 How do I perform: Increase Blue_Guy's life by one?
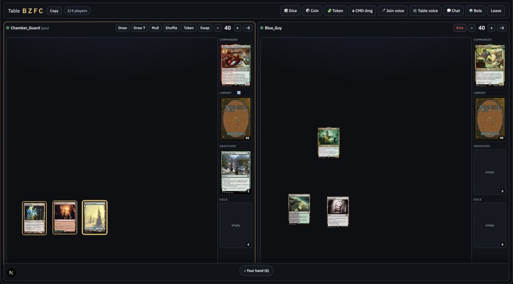[x=491, y=28]
